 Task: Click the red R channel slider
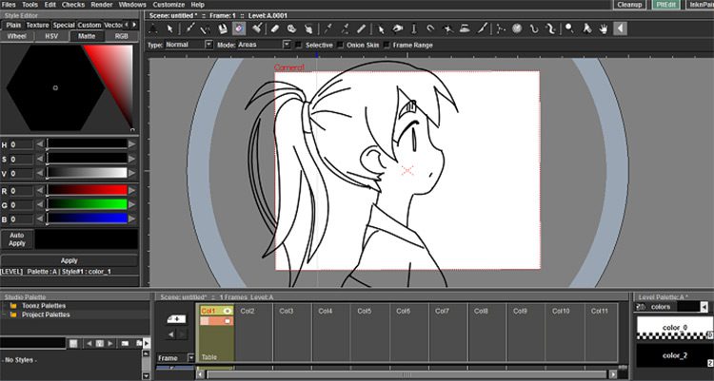87,190
